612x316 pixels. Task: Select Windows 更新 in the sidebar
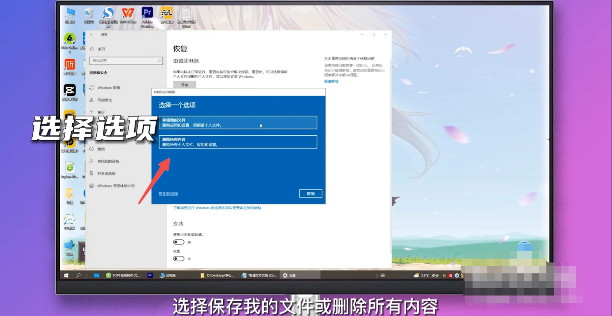(x=109, y=88)
